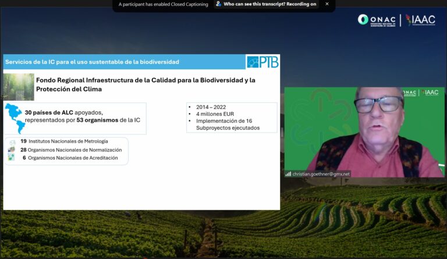Click the IAAC logo in top corner

[420, 20]
